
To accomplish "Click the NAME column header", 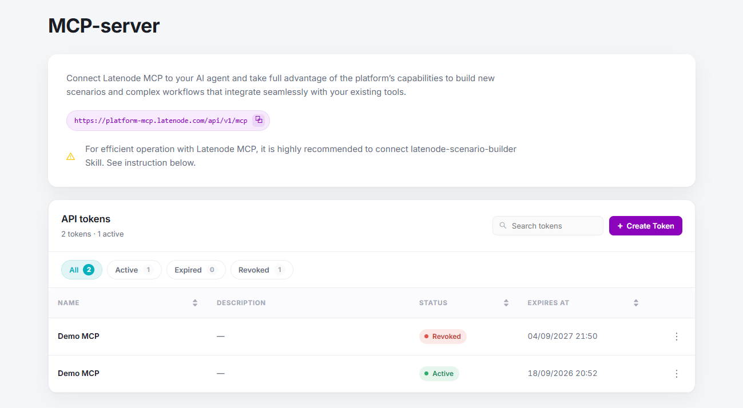I will [69, 303].
